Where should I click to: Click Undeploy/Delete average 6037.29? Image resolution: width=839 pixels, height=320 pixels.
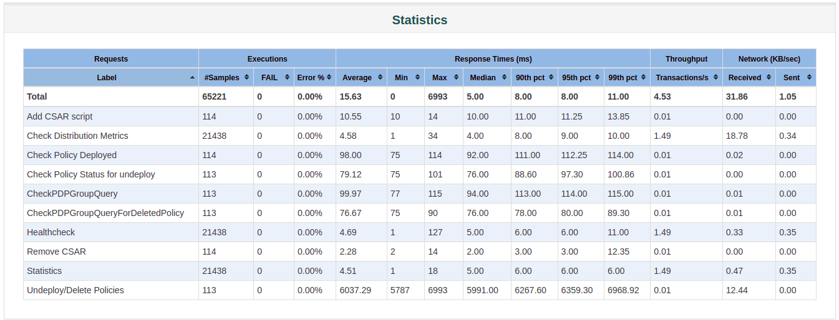coord(356,290)
